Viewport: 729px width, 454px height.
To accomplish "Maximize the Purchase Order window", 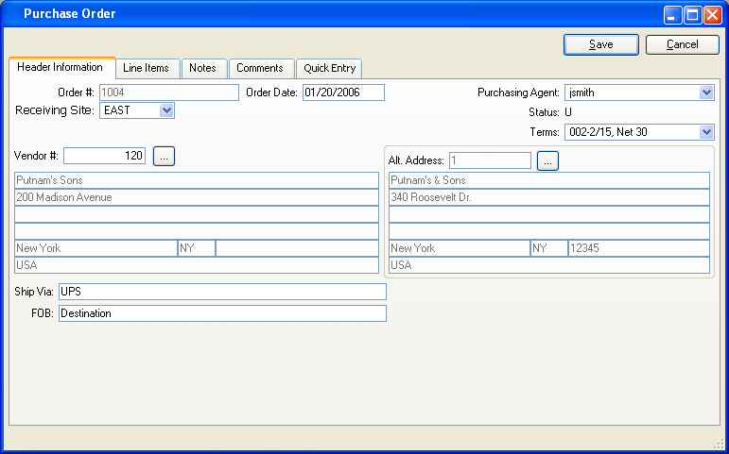I will [692, 15].
